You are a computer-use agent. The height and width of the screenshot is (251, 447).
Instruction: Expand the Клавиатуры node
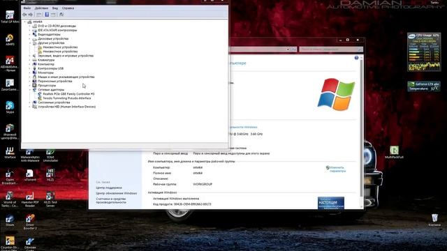click(30, 60)
